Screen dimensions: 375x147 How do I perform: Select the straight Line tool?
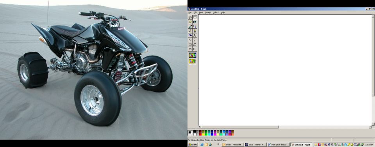190,40
